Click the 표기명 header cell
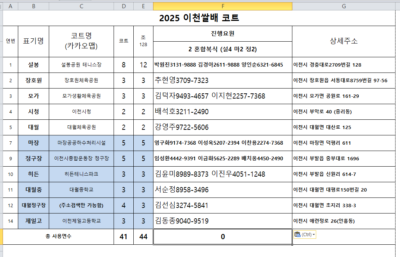Screen dimensions: 400x257 pyautogui.click(x=34, y=41)
